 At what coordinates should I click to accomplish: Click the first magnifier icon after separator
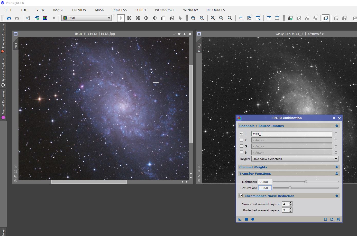[x=213, y=18]
